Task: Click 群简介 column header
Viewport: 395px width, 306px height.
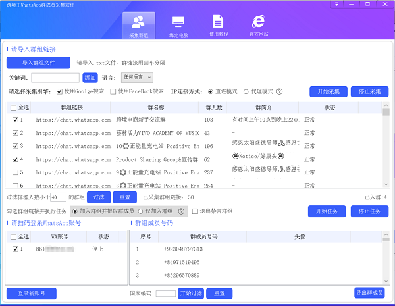Action: (263, 107)
